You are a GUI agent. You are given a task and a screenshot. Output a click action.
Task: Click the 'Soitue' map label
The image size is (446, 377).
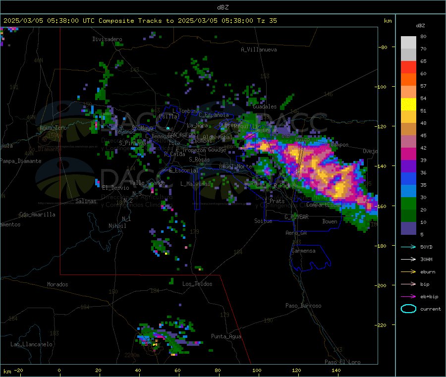(263, 221)
